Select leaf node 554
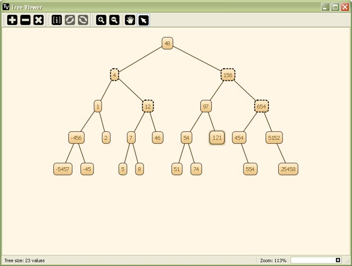The height and width of the screenshot is (266, 352). [250, 169]
